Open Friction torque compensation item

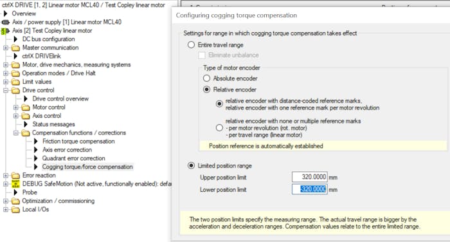(78, 141)
